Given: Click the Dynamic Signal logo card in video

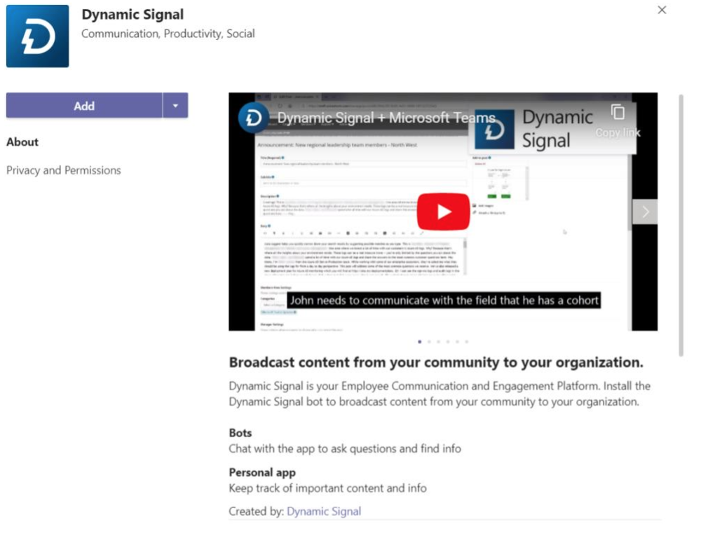Looking at the screenshot, I should click(x=553, y=130).
